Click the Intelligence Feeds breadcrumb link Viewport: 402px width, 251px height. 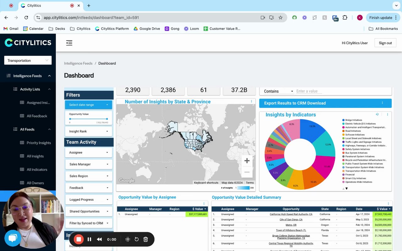click(78, 63)
